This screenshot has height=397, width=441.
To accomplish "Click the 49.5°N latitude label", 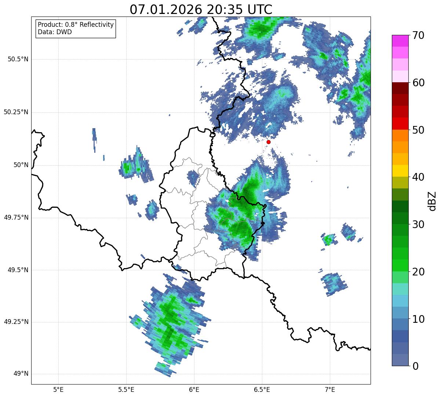I will point(18,270).
